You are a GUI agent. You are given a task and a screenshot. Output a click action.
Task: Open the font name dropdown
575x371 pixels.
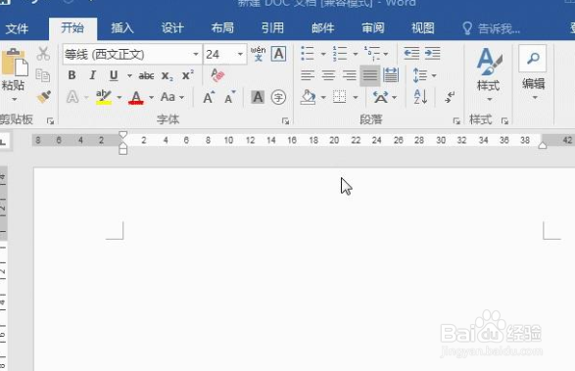196,54
